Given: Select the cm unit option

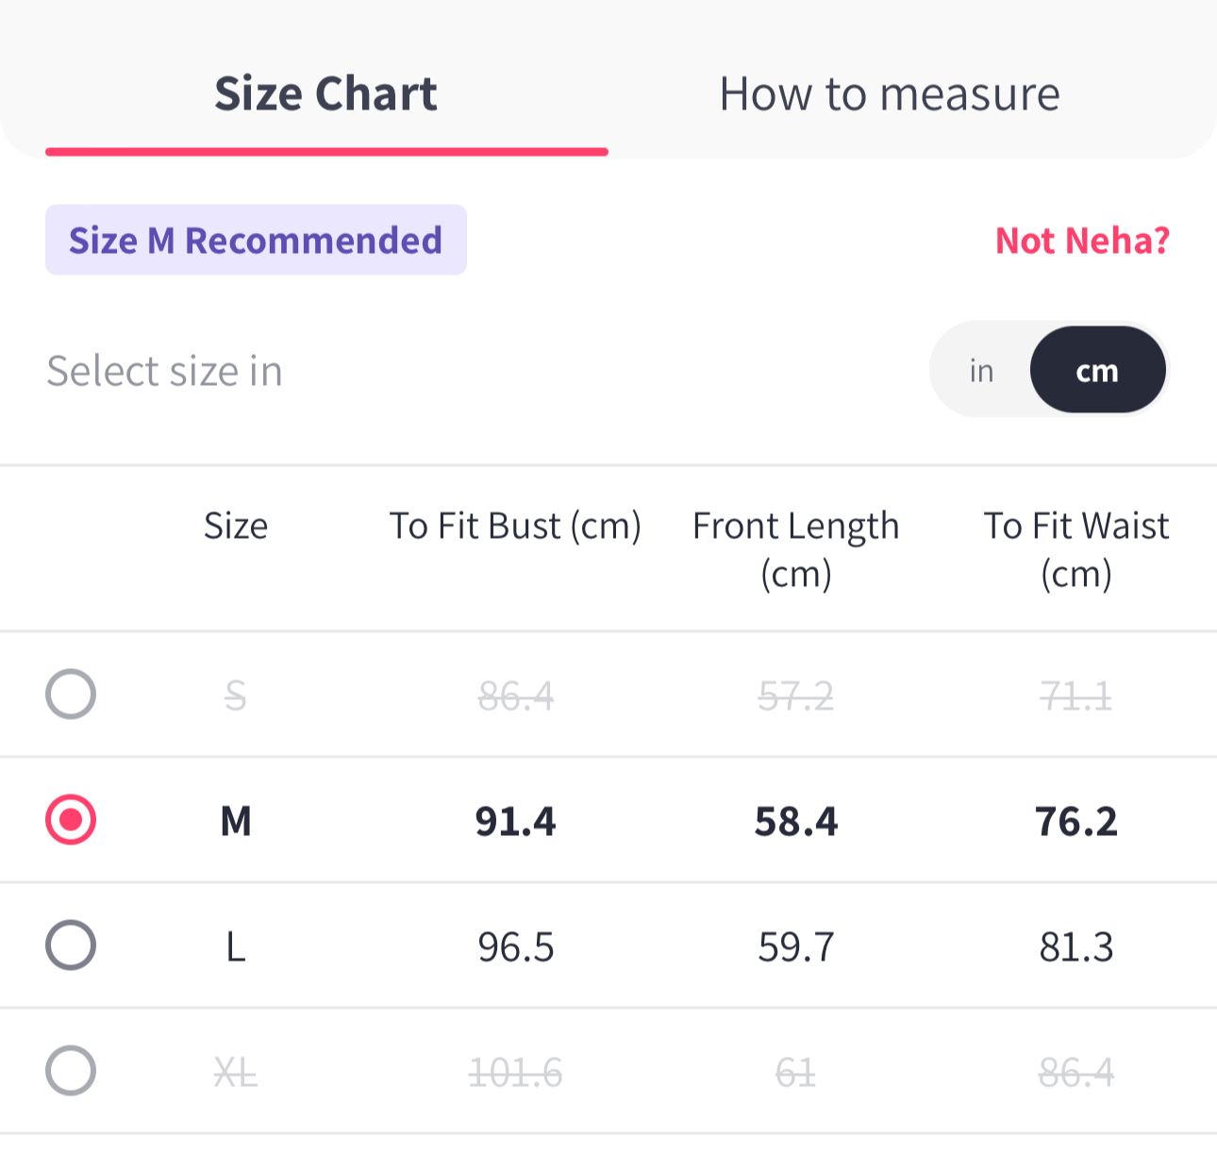Looking at the screenshot, I should [x=1097, y=371].
